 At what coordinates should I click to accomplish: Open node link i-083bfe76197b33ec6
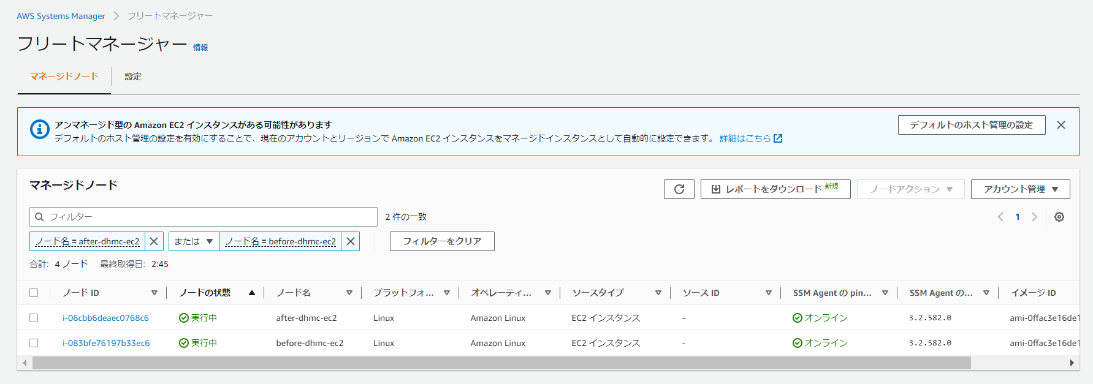pyautogui.click(x=106, y=343)
